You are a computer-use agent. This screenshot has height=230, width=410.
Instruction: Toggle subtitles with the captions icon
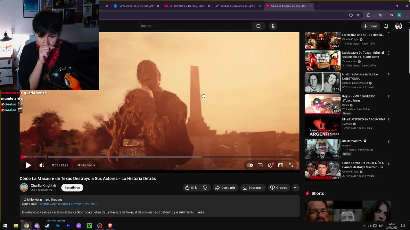(x=260, y=165)
